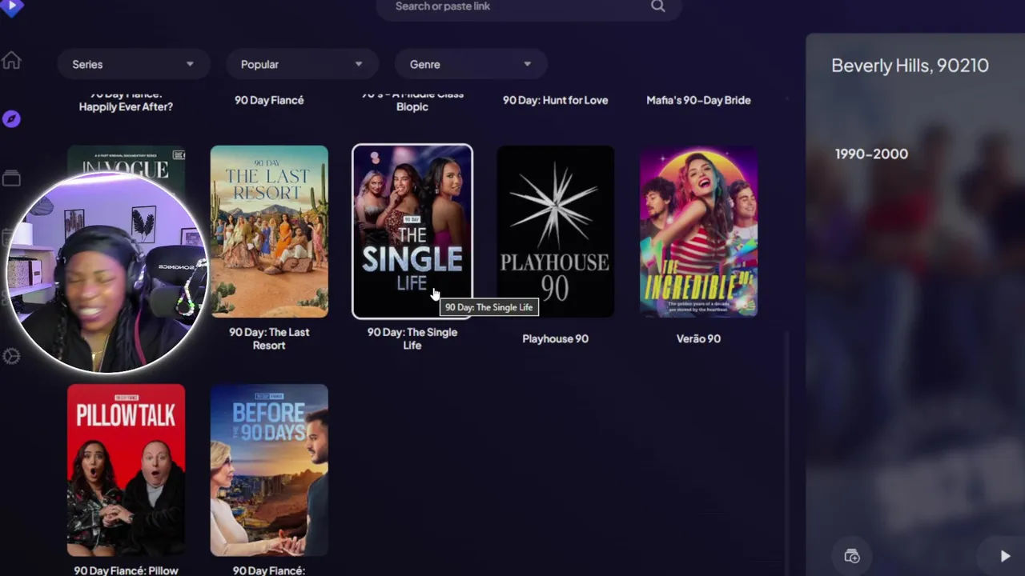Click the search magnifier icon

pos(657,6)
